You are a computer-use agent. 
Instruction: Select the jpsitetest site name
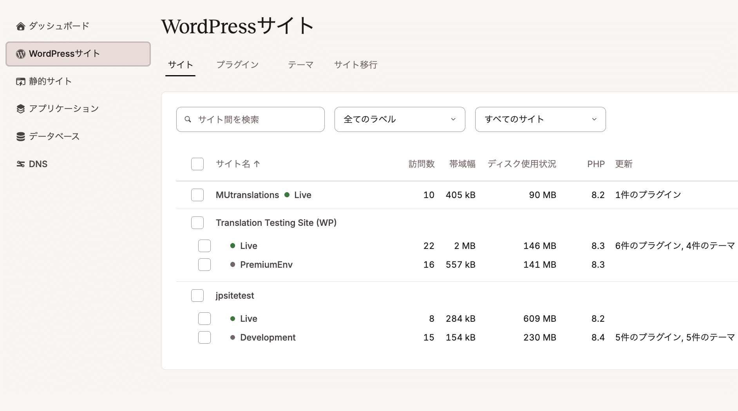coord(235,296)
